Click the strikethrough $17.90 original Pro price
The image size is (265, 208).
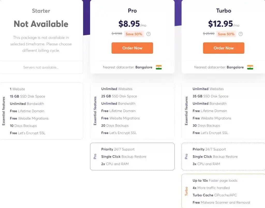pyautogui.click(x=117, y=34)
